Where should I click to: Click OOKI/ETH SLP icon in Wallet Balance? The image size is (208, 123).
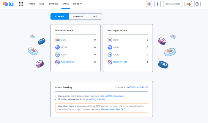57,62
